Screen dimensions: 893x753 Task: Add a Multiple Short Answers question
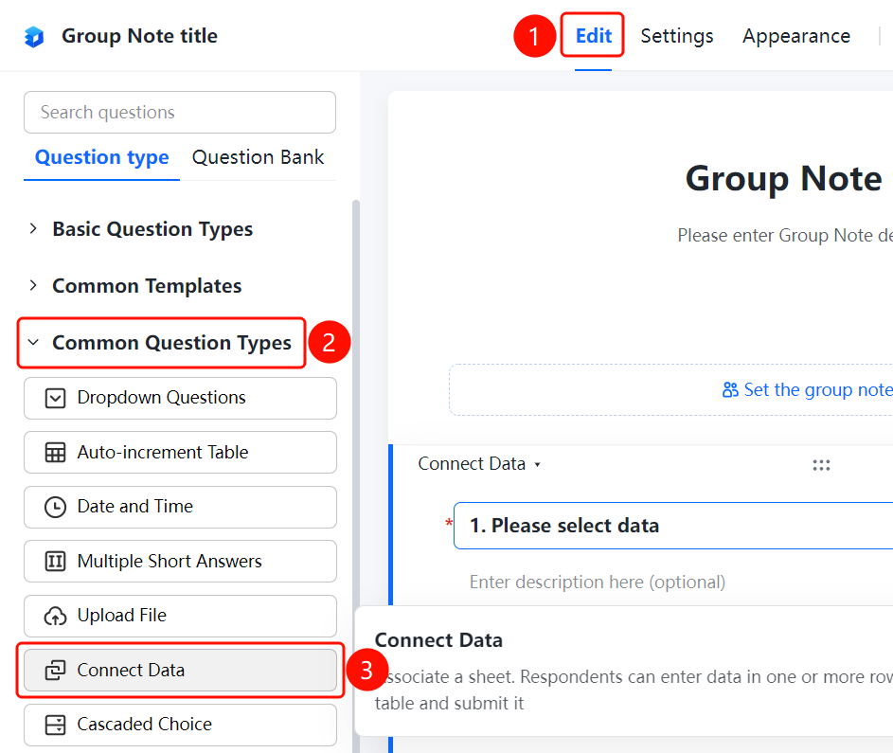[x=180, y=562]
